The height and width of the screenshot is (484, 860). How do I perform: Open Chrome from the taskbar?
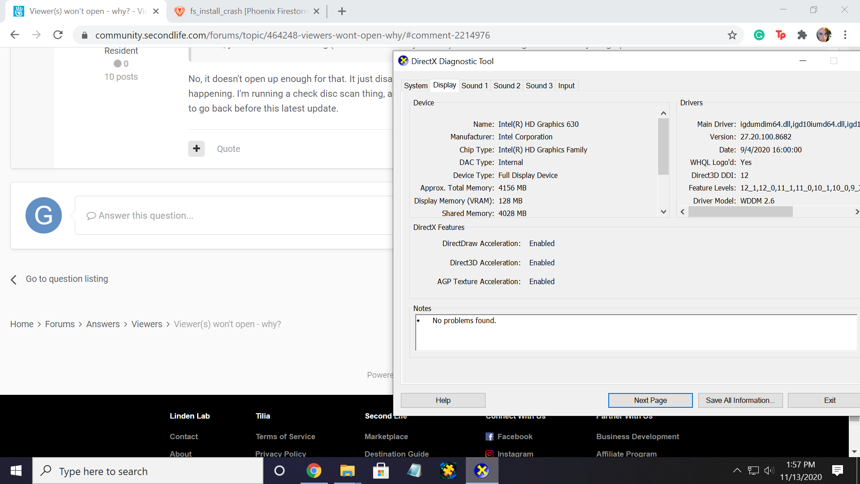(x=314, y=471)
